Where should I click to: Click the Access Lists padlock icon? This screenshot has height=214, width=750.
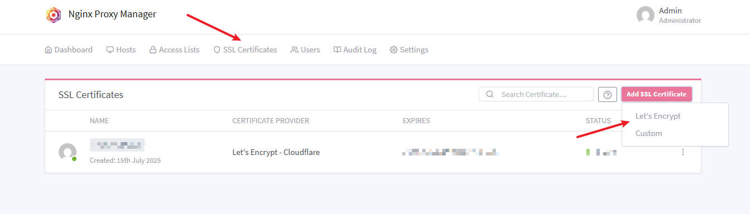[x=153, y=50]
